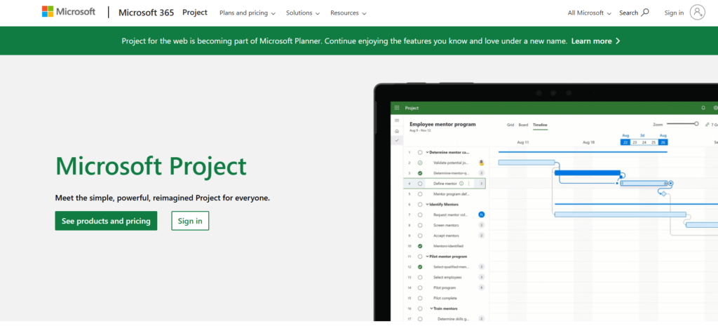This screenshot has height=333, width=718.
Task: Collapse the Train mentors group
Action: tap(431, 308)
